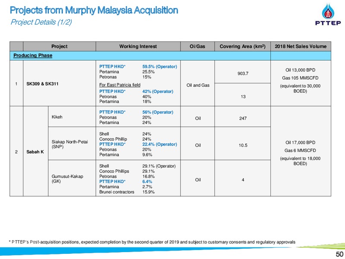
Task: Click the '18%' Pertamina East Patricia value
Action: point(147,101)
